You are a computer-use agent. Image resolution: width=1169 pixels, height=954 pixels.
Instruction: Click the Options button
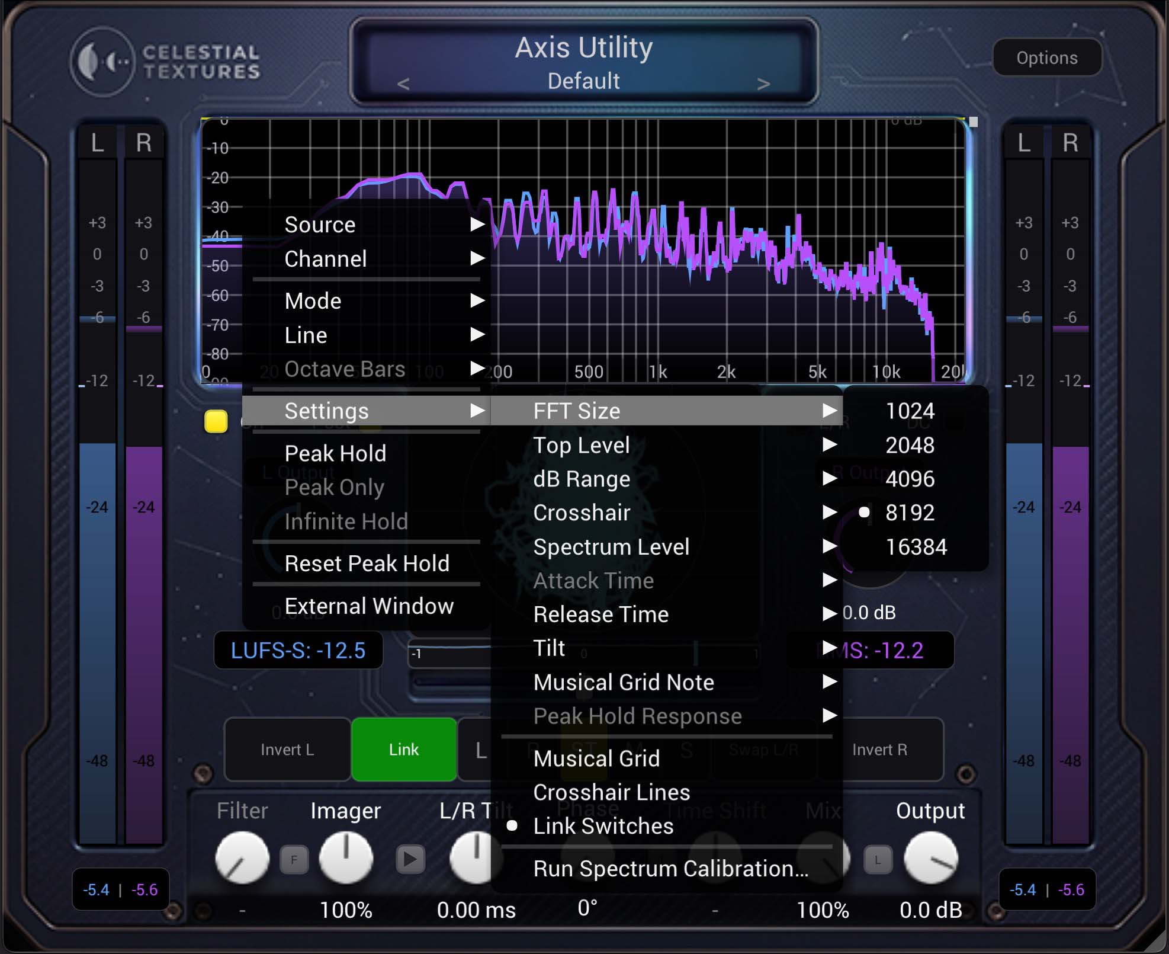coord(1047,57)
